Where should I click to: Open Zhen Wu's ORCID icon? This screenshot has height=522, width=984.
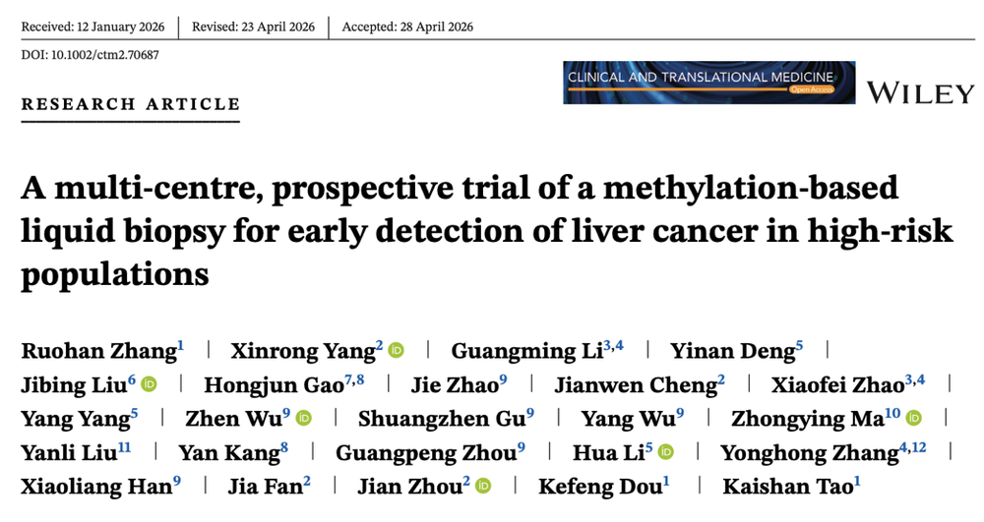pyautogui.click(x=304, y=418)
